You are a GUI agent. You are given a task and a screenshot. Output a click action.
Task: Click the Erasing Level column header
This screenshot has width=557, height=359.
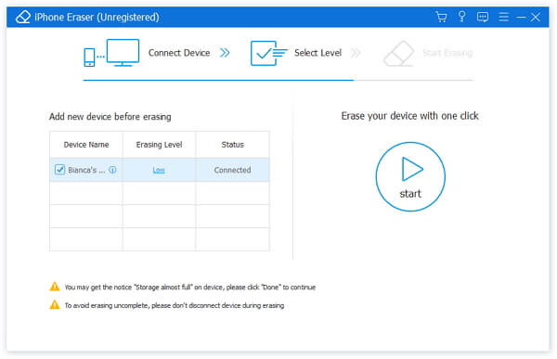[x=159, y=145]
